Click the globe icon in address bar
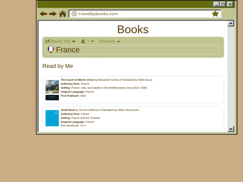This screenshot has height=182, width=243. point(74,14)
